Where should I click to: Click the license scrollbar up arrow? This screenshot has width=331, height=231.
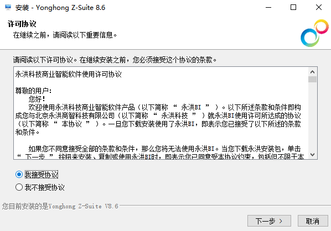(x=312, y=72)
